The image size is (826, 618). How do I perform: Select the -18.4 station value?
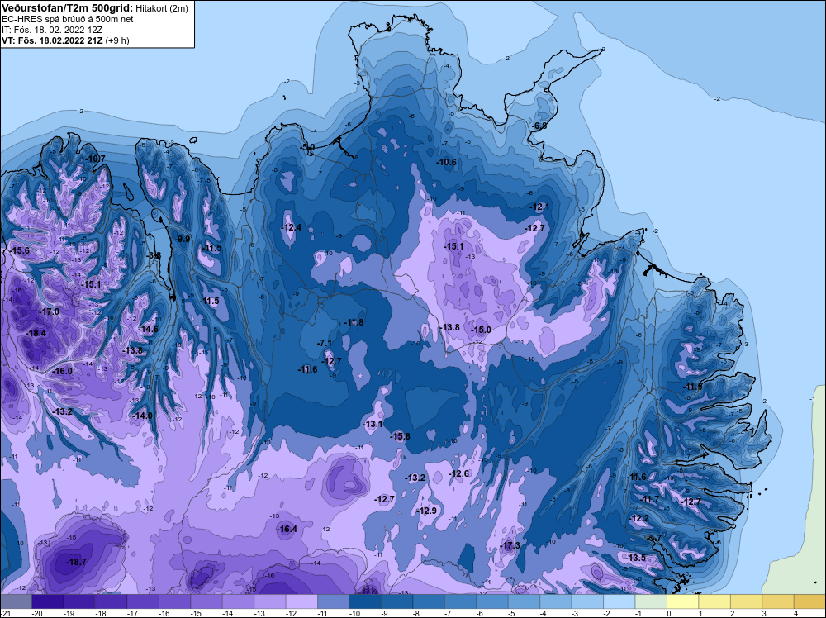[x=36, y=333]
